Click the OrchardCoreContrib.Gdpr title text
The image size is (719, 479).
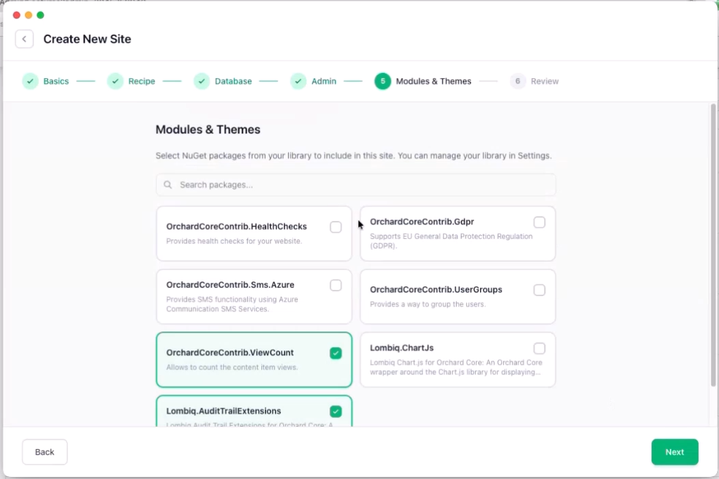[x=422, y=222]
